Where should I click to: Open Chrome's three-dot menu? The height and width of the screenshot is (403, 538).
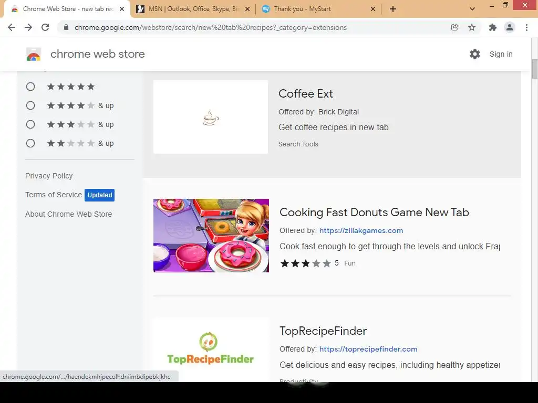(x=526, y=27)
